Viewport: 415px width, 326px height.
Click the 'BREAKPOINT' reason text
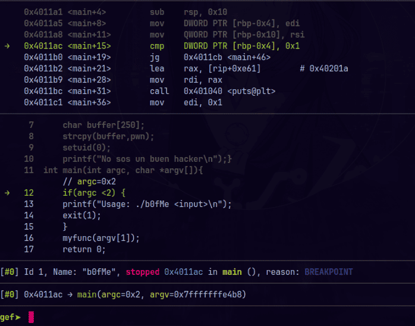pos(329,272)
